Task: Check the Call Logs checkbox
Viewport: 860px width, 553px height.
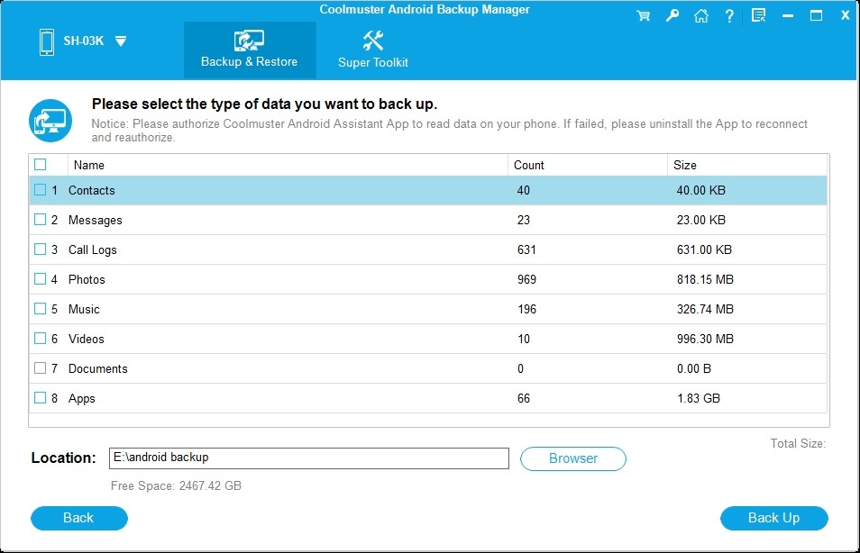Action: [40, 249]
